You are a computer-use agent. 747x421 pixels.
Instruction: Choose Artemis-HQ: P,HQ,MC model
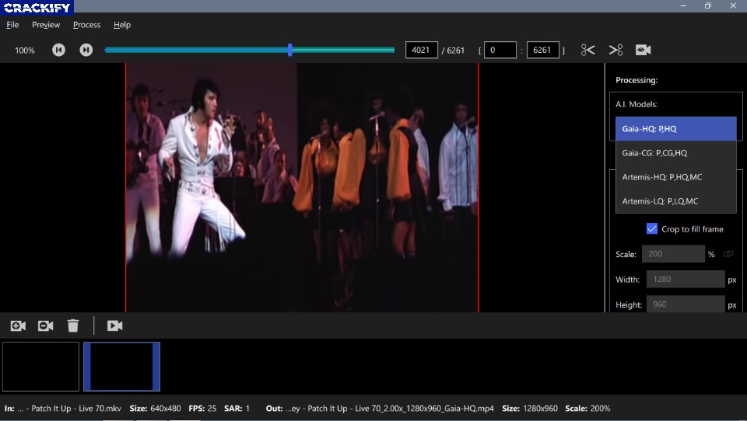coord(675,177)
